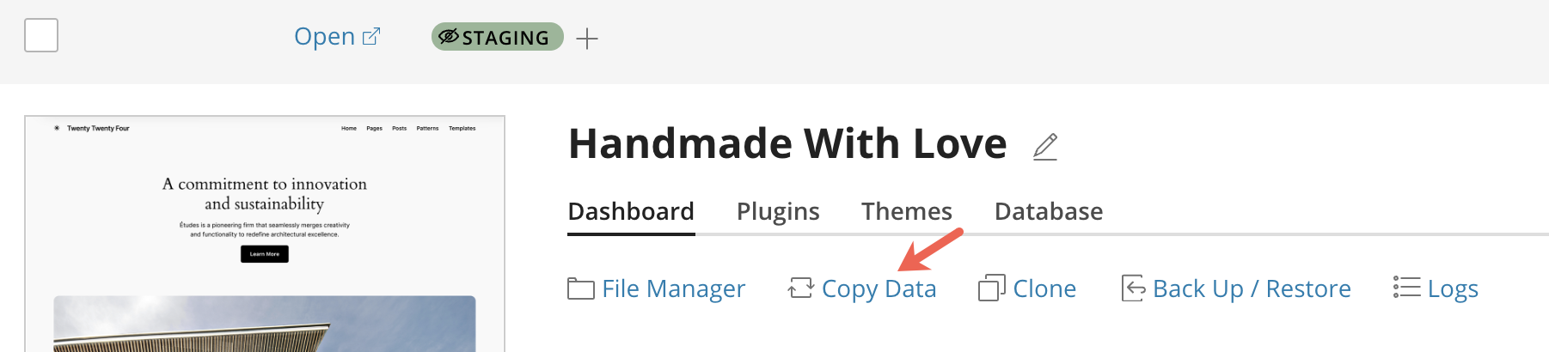
Task: Open the Themes tab
Action: tap(907, 211)
